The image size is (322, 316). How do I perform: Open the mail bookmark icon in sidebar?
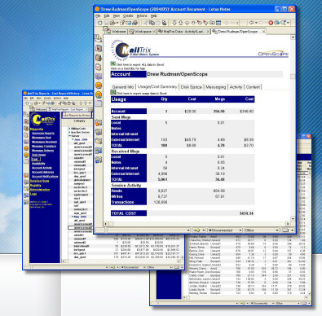tap(98, 38)
